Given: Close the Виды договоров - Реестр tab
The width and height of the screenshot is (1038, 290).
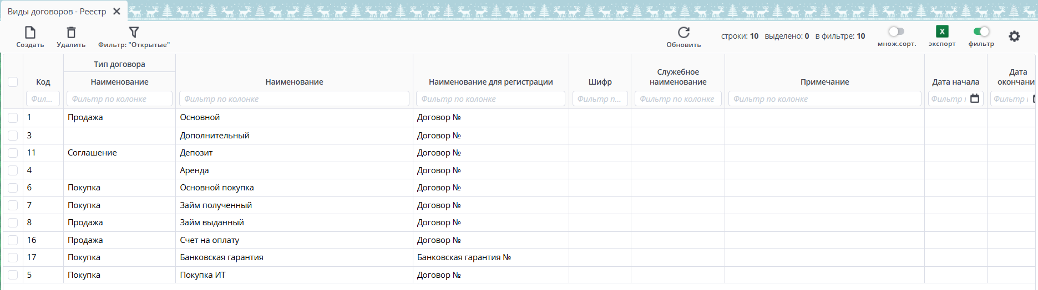Looking at the screenshot, I should 117,11.
